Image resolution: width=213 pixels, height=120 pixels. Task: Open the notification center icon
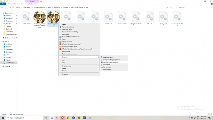click(x=209, y=118)
